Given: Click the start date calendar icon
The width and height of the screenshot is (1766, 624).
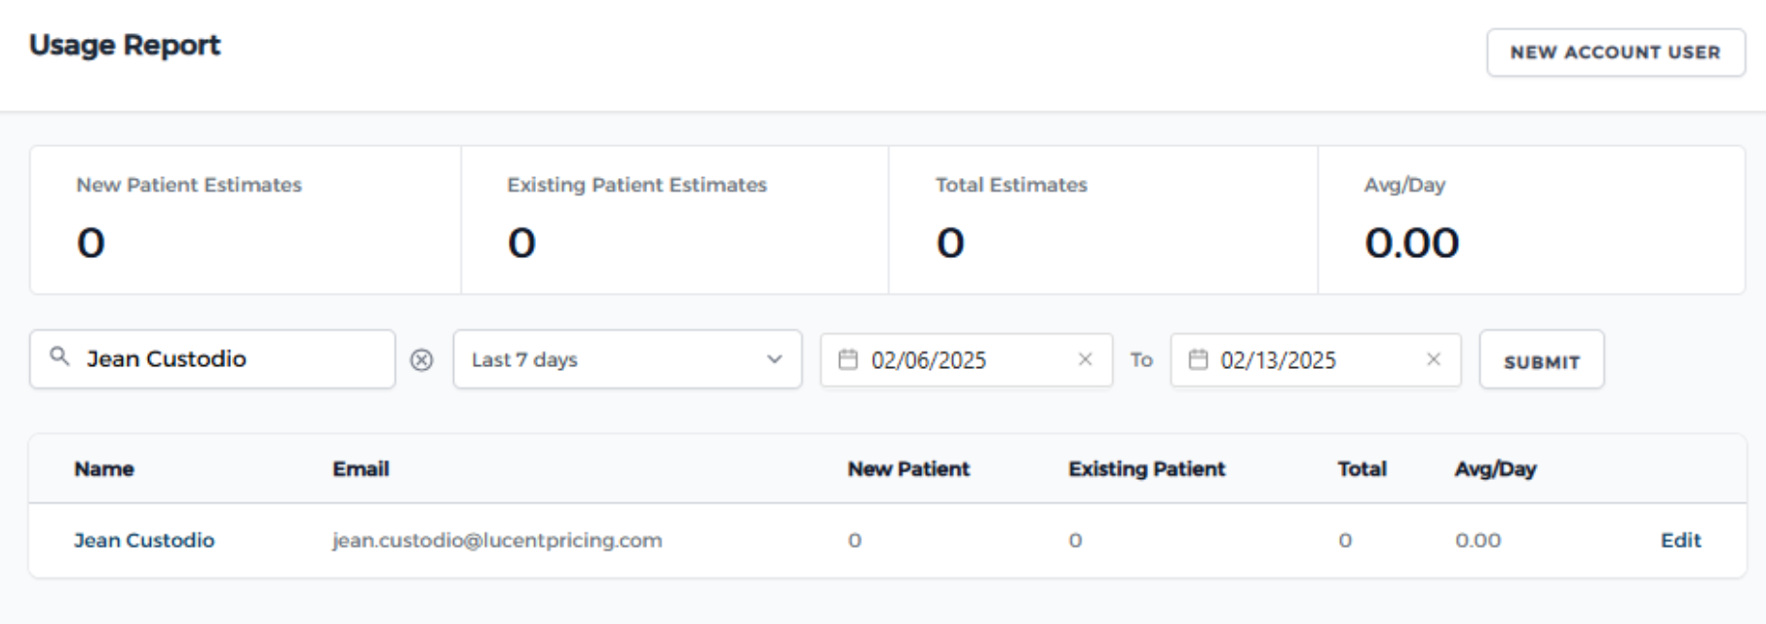Looking at the screenshot, I should (x=848, y=360).
